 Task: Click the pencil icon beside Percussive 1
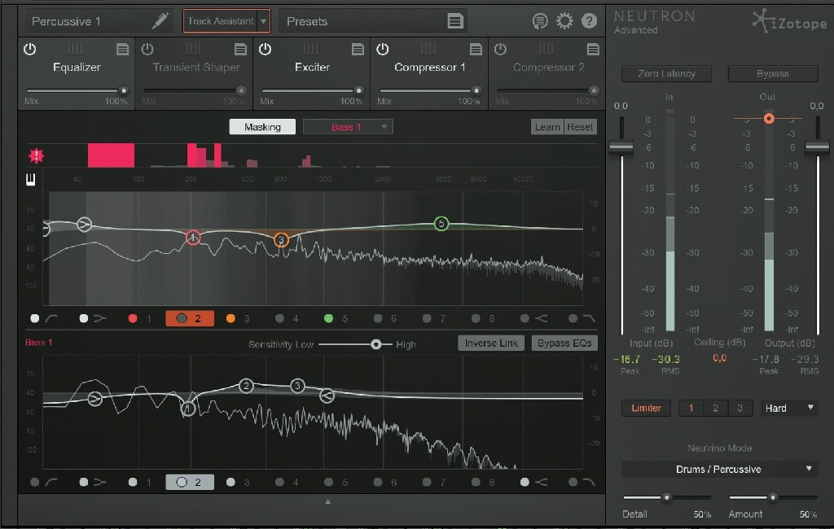tap(160, 20)
